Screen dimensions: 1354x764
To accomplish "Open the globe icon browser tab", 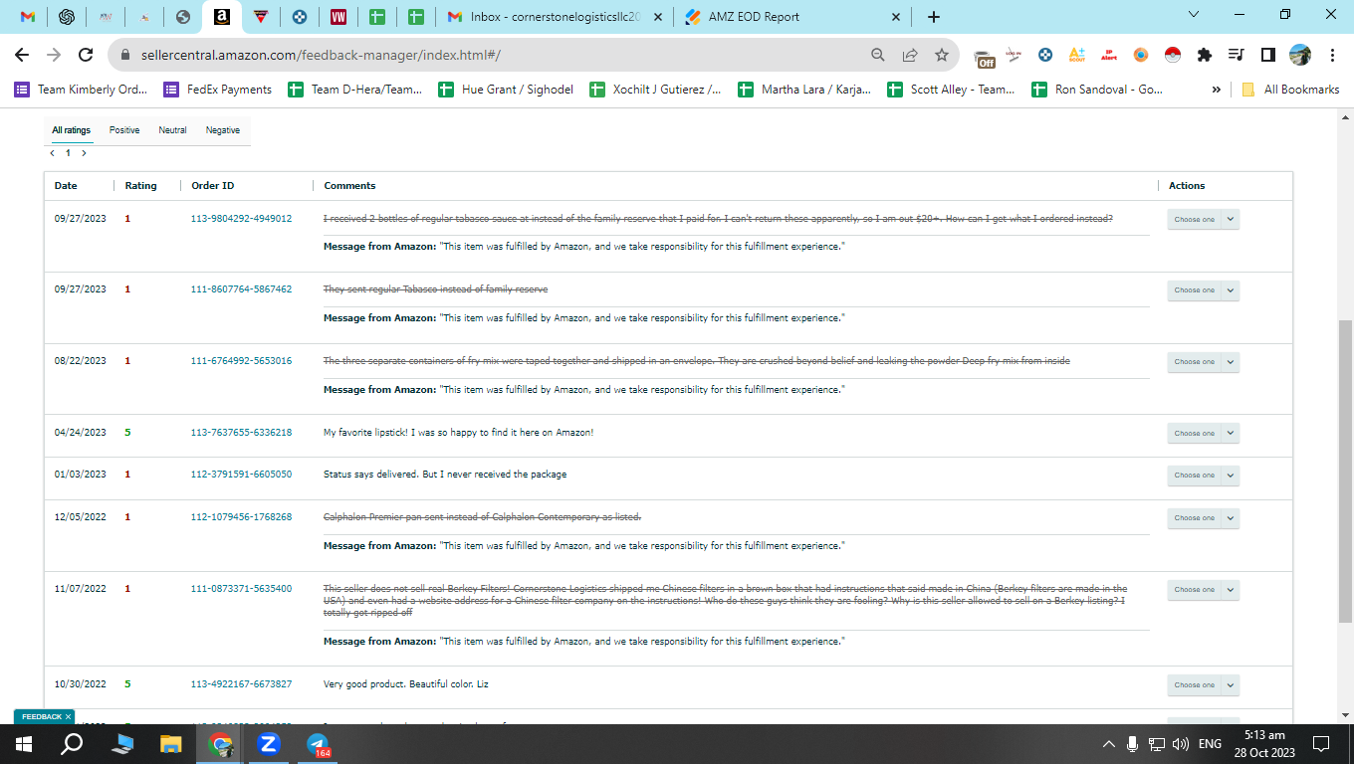I will [x=182, y=17].
